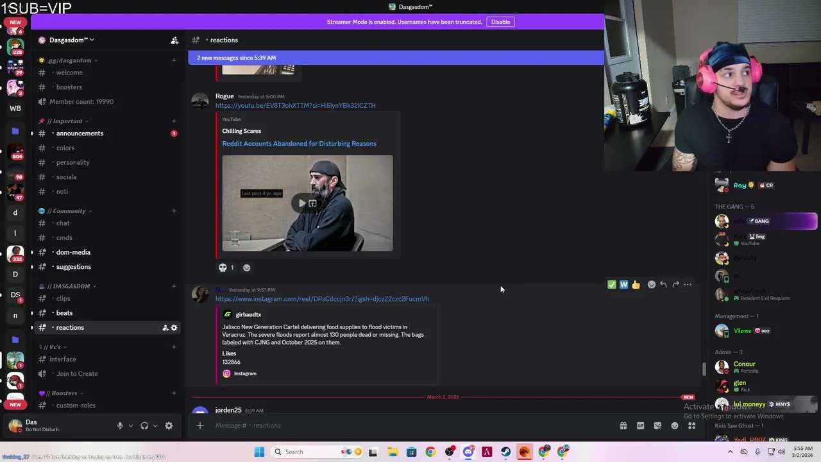The image size is (821, 462).
Task: Click skull reaction on Rogue's message
Action: click(226, 268)
